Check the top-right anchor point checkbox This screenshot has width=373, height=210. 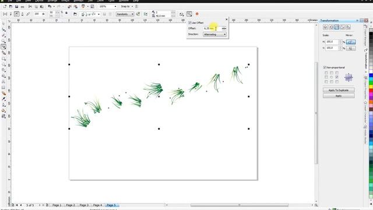337,73
